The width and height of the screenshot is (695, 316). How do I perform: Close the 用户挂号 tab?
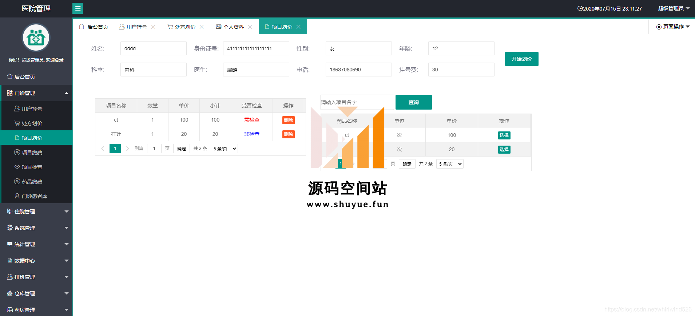click(153, 27)
